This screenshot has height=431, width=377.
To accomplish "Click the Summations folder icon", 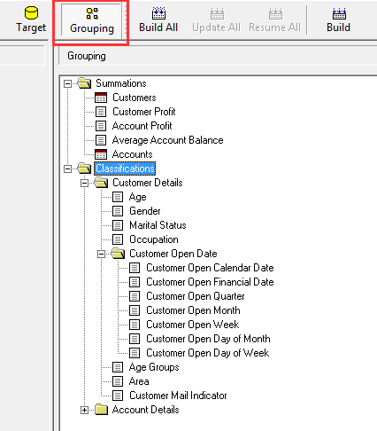I will (x=84, y=83).
